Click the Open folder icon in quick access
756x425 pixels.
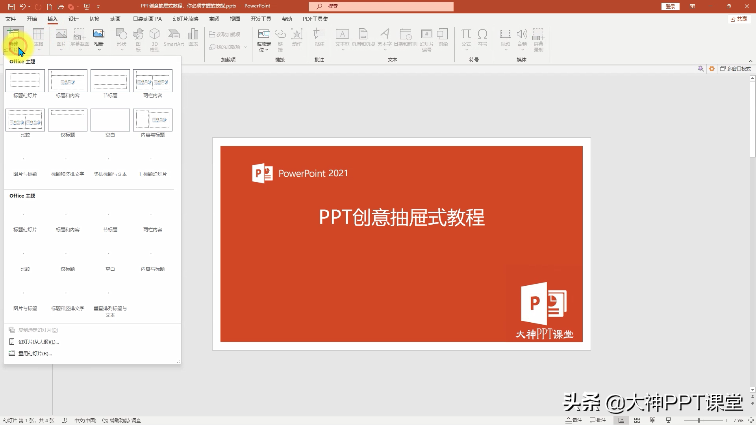(61, 7)
